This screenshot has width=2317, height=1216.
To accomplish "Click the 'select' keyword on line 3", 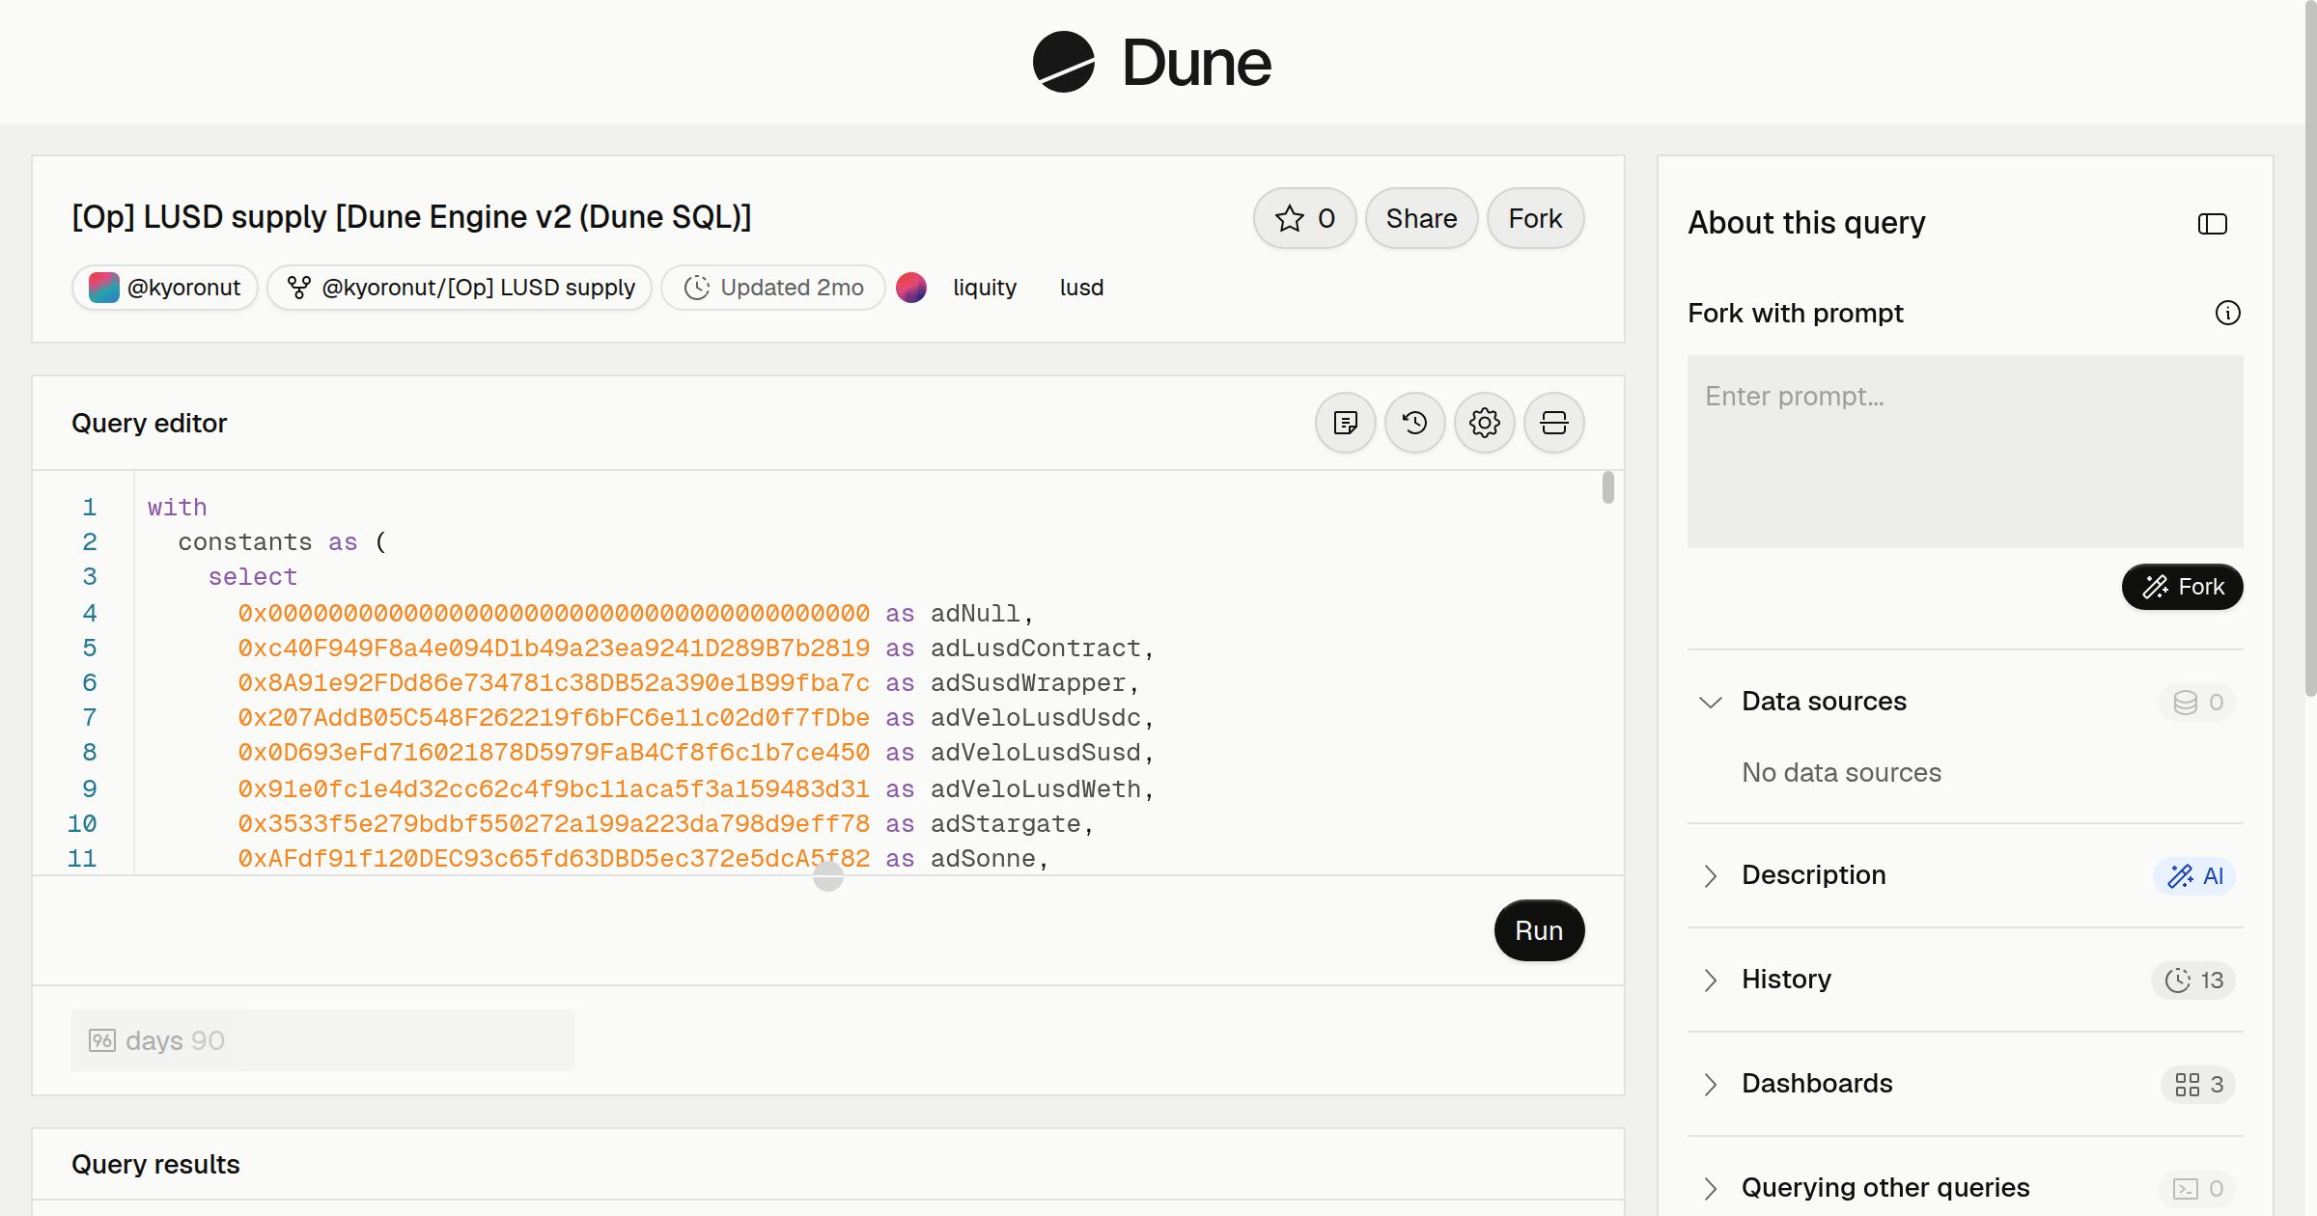I will click(x=252, y=577).
